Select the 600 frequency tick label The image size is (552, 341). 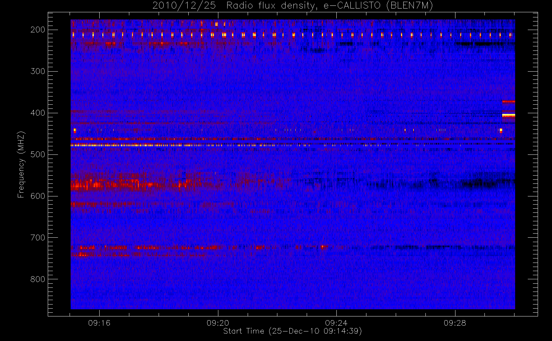click(38, 196)
